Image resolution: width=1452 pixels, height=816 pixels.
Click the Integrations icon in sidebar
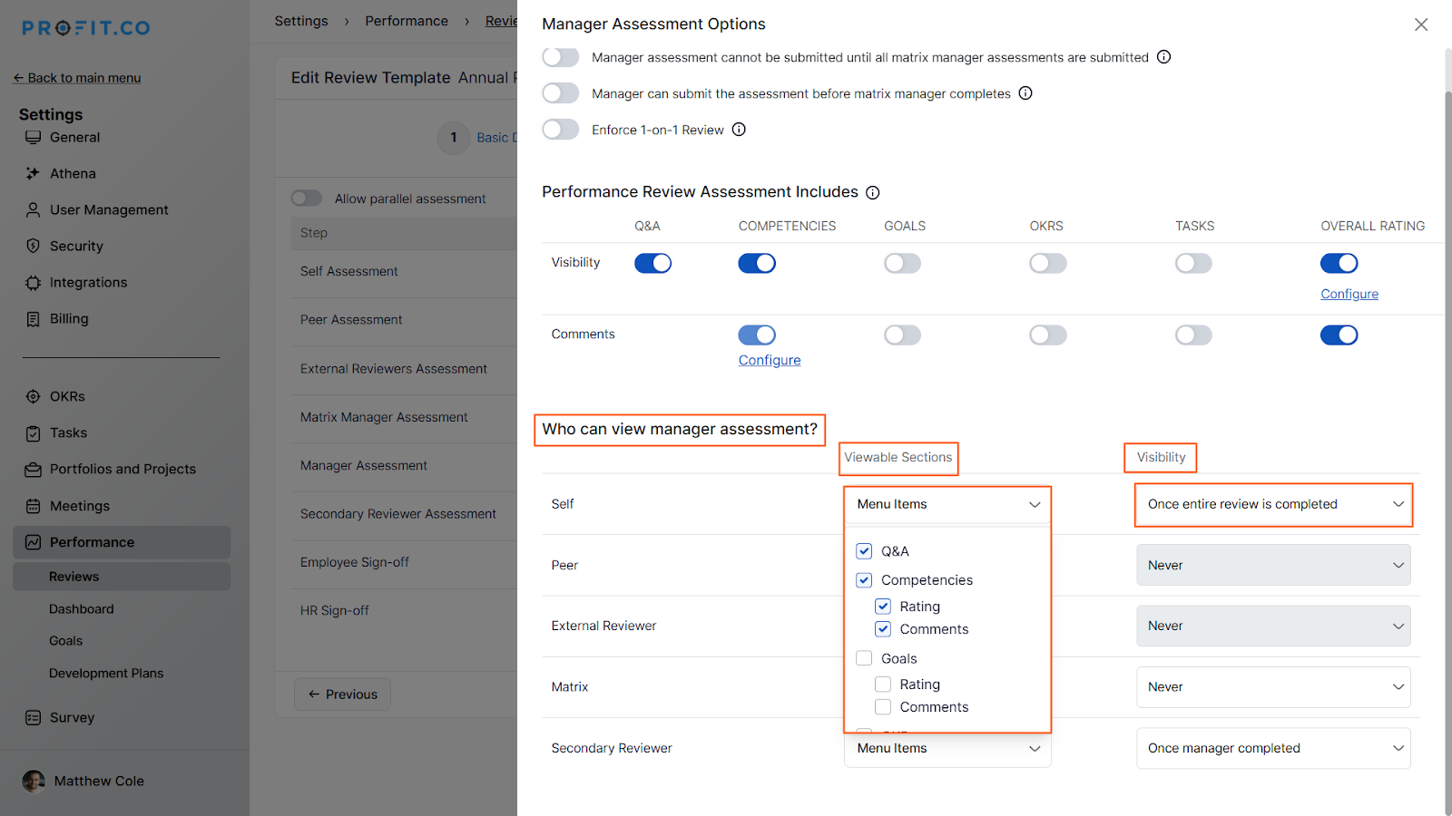(x=34, y=283)
